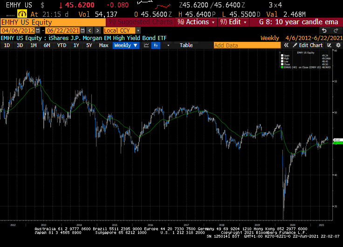Click the 2013 label on time axis
Viewport: 343px width, 247px height.
click(43, 225)
